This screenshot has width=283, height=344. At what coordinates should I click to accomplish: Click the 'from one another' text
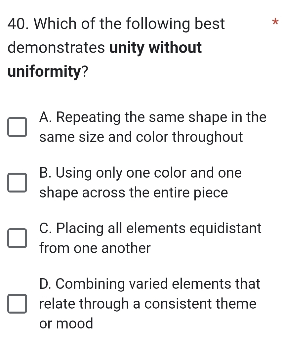click(x=95, y=248)
